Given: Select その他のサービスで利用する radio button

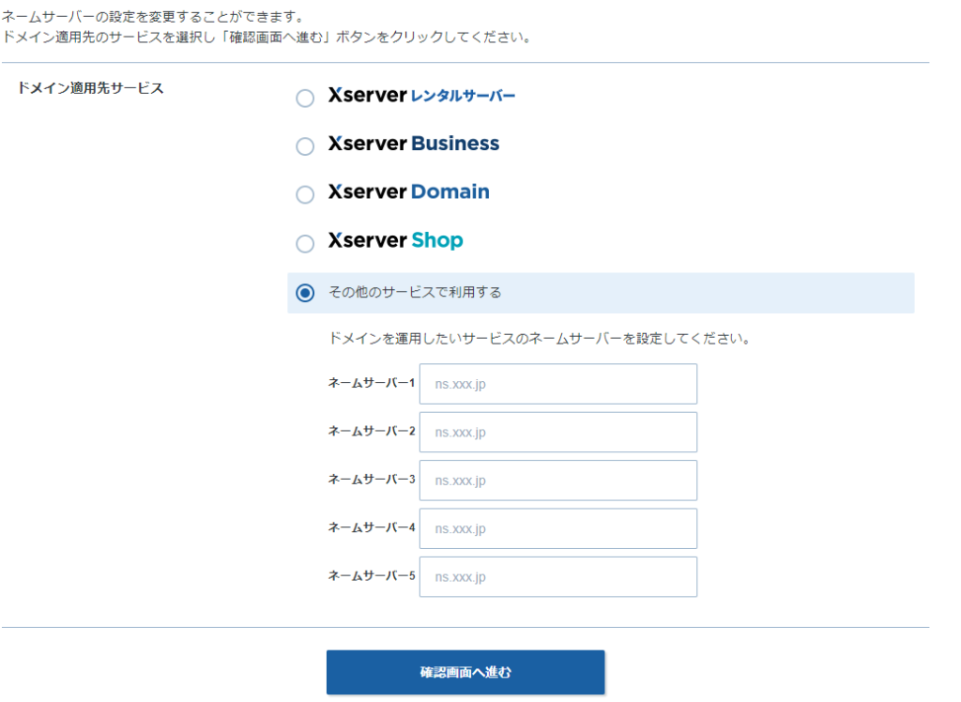Looking at the screenshot, I should point(305,293).
